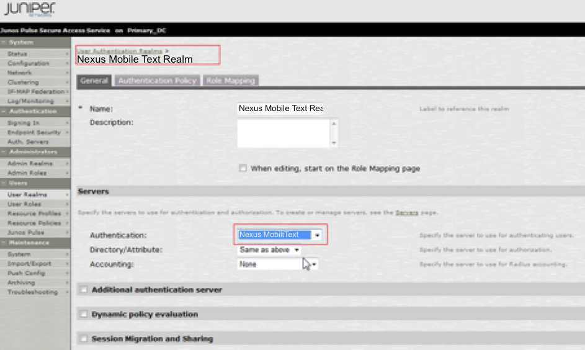Click the Juniper Networks logo

29,11
